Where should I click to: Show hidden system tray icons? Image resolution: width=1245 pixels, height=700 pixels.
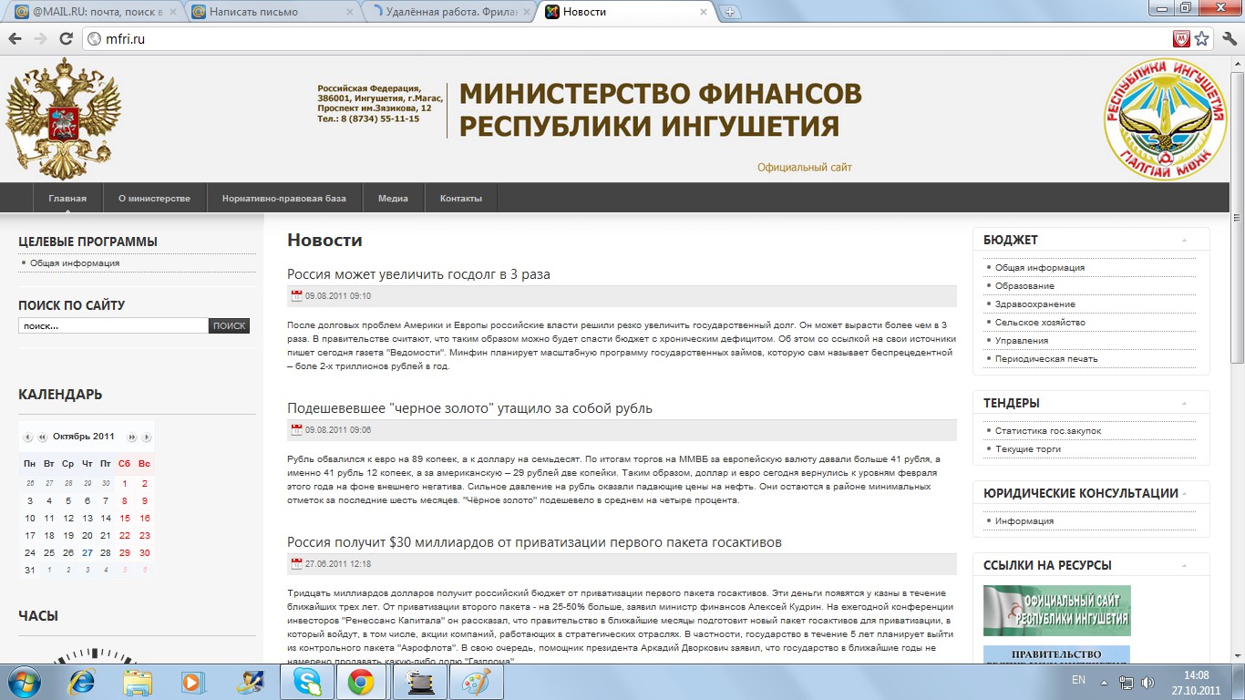pos(1105,682)
